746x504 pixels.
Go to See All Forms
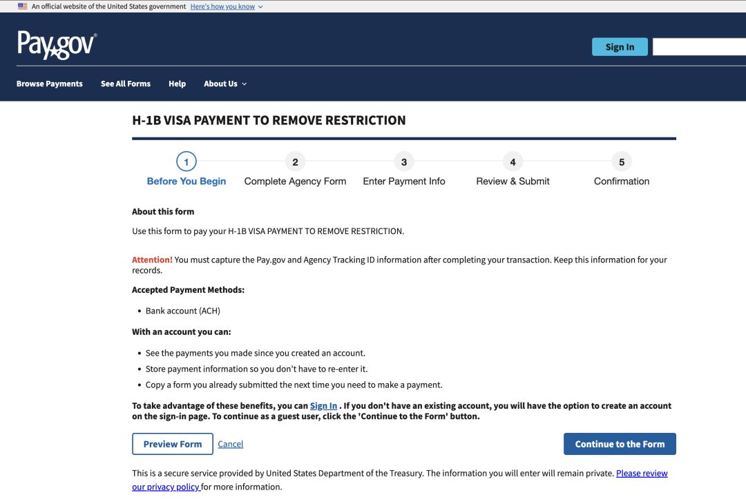pyautogui.click(x=126, y=84)
